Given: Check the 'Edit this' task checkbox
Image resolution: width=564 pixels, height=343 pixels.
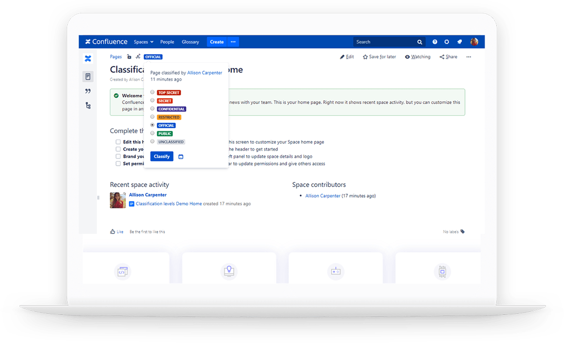Looking at the screenshot, I should tap(118, 142).
